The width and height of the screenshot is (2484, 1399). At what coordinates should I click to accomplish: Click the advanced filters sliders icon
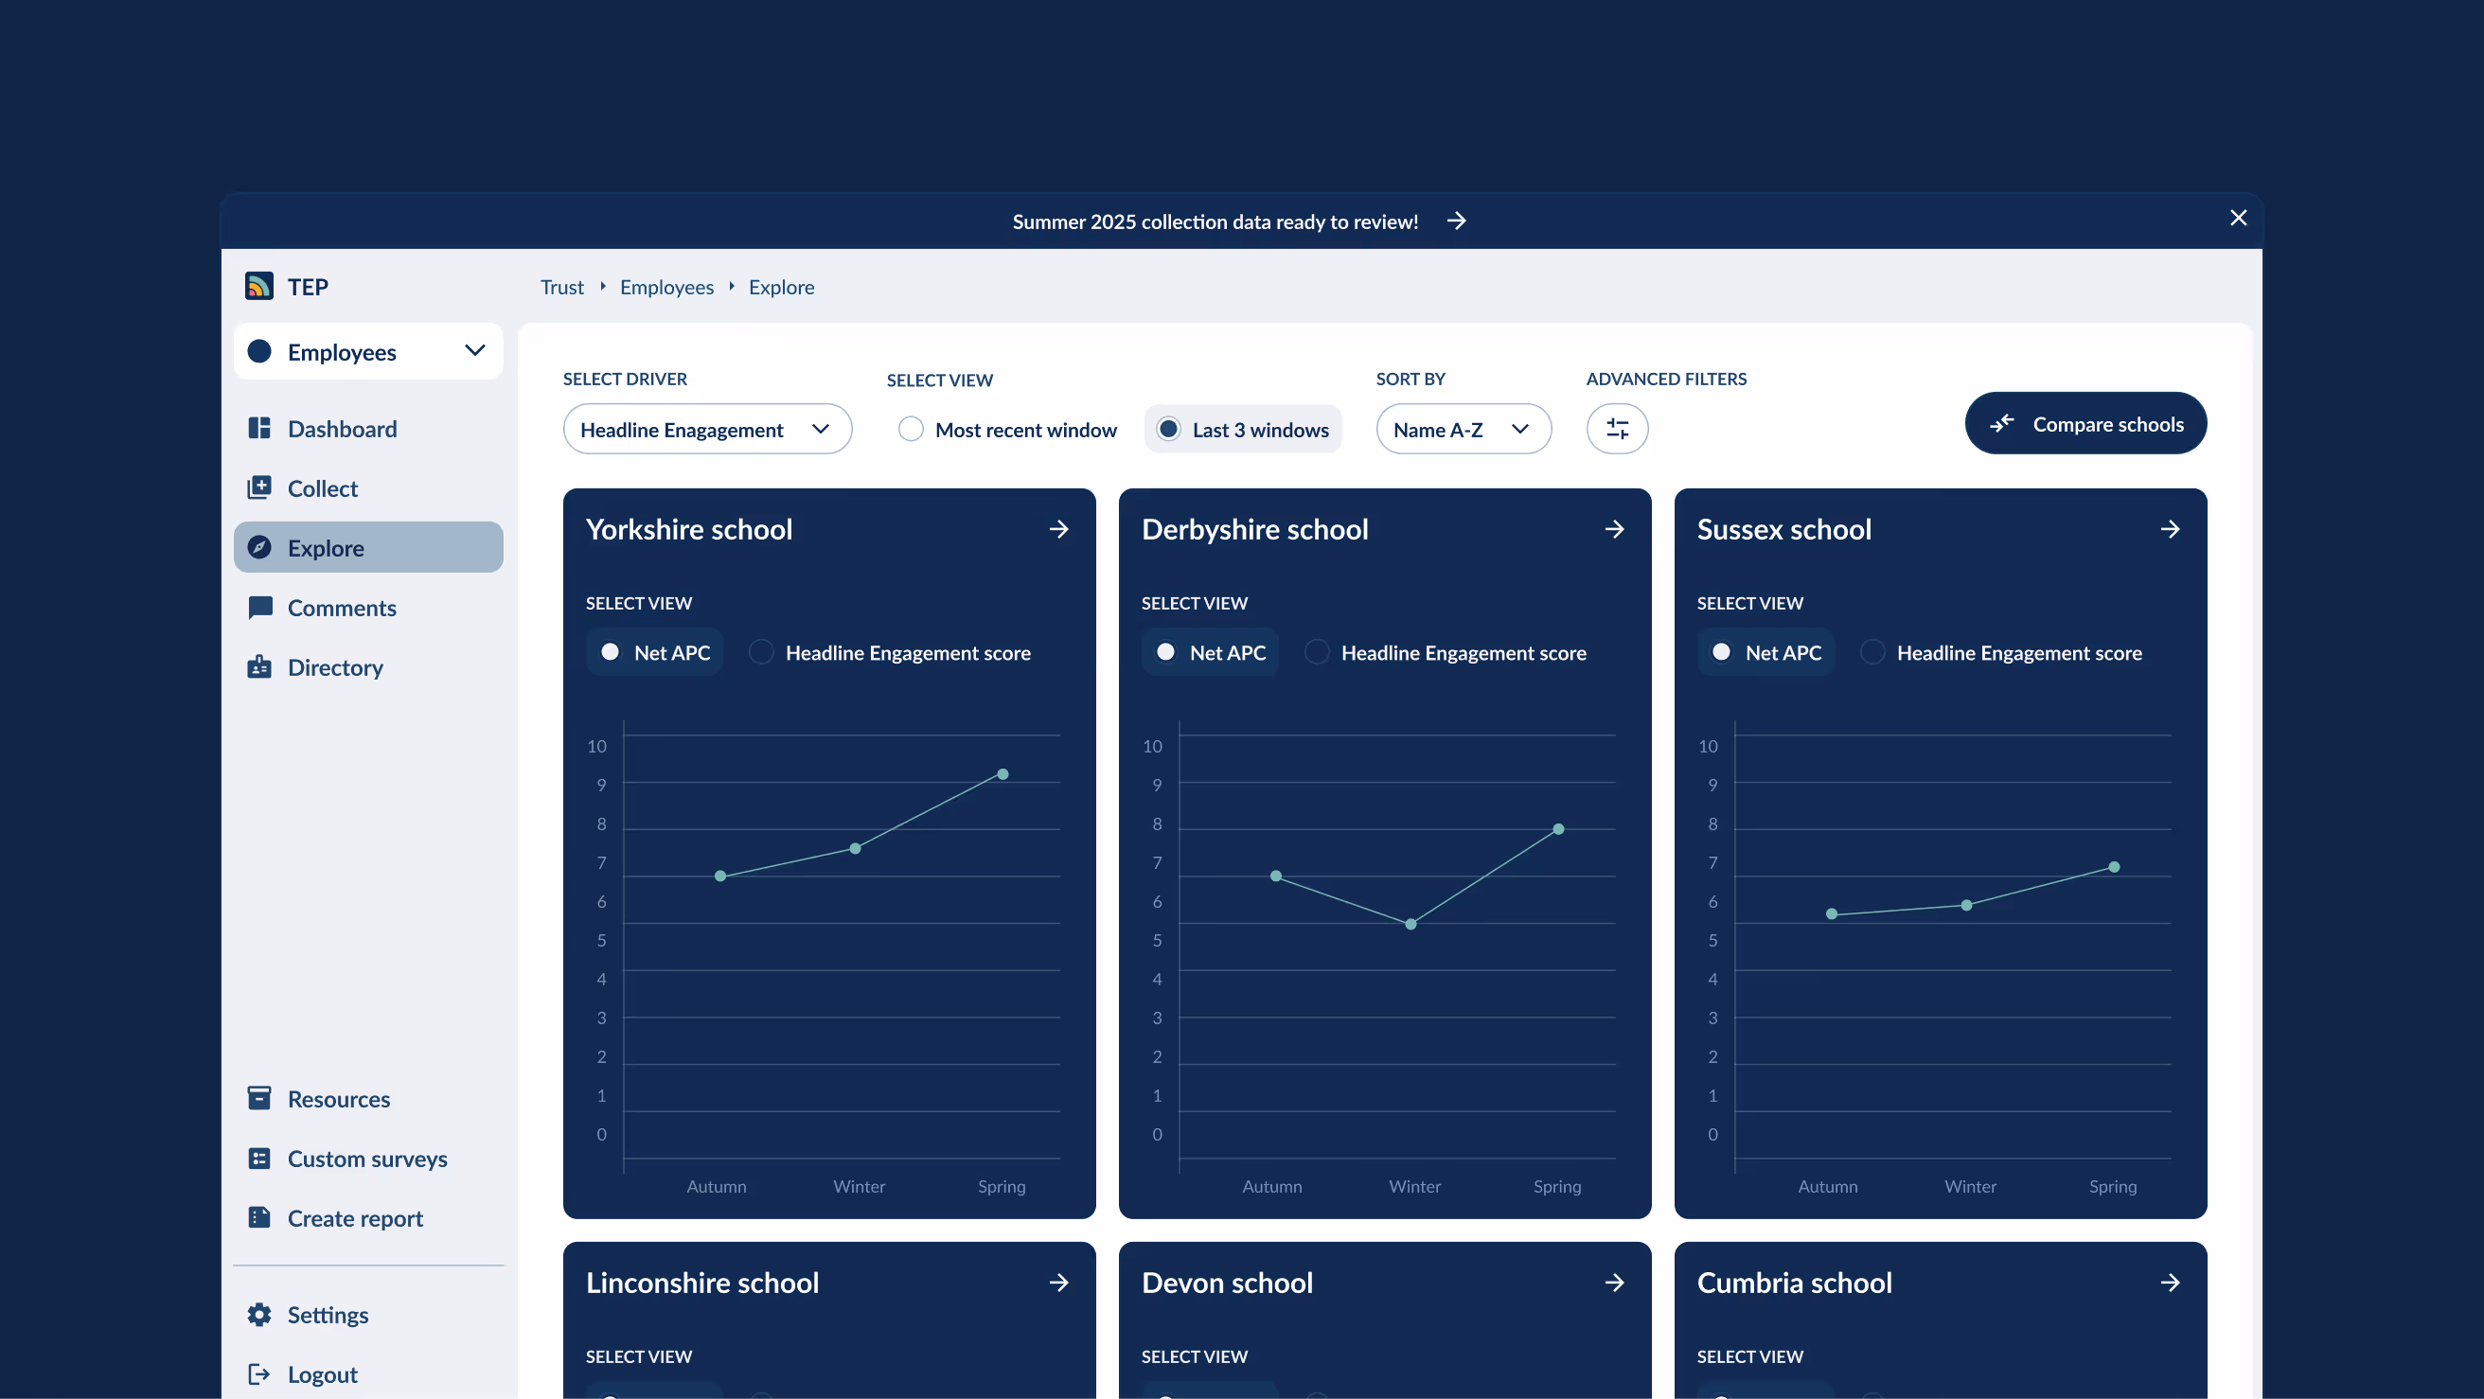(1616, 429)
